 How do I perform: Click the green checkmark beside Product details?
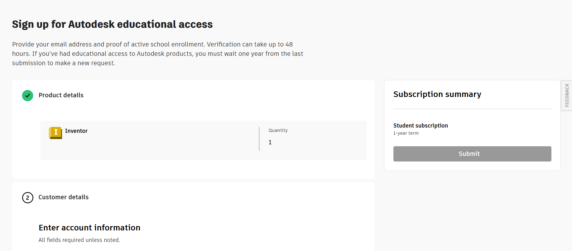28,95
